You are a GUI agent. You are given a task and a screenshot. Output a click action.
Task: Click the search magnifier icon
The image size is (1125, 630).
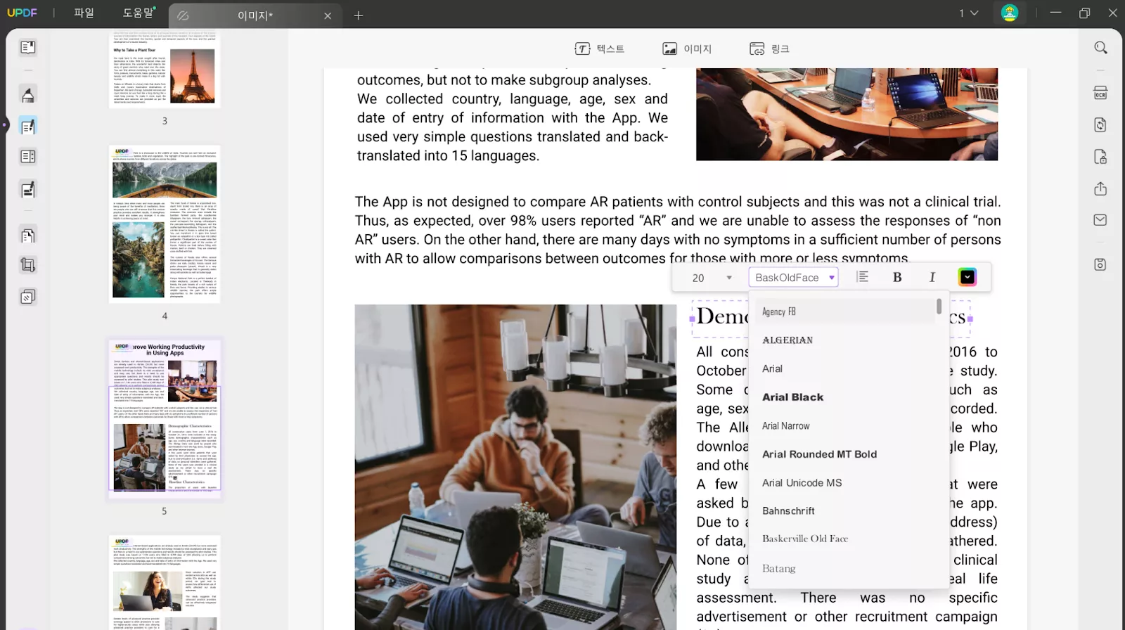[1100, 48]
